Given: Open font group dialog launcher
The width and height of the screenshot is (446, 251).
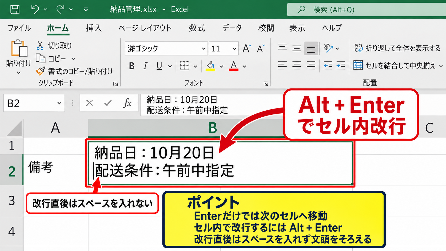Looking at the screenshot, I should tap(266, 84).
